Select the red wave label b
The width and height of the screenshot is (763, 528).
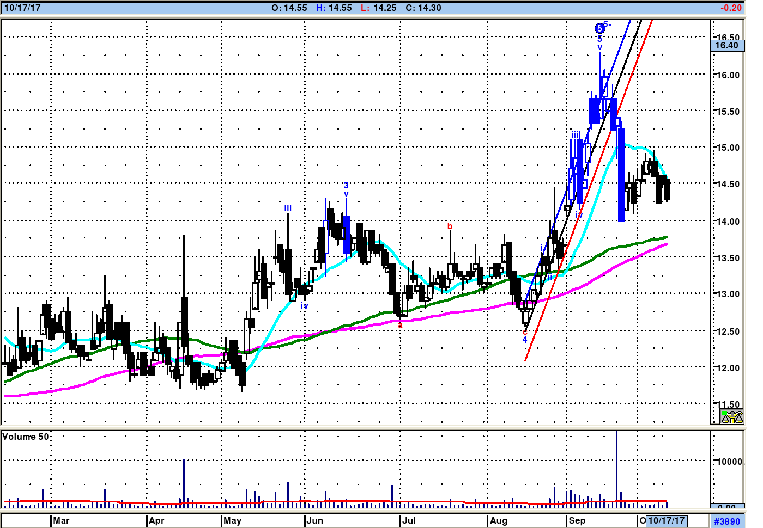point(450,226)
